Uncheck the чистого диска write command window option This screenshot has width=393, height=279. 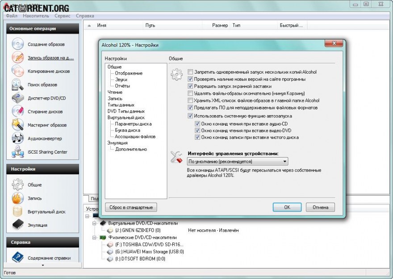click(197, 137)
